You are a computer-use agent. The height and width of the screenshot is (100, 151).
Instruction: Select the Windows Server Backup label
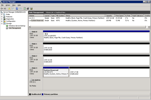point(17,26)
